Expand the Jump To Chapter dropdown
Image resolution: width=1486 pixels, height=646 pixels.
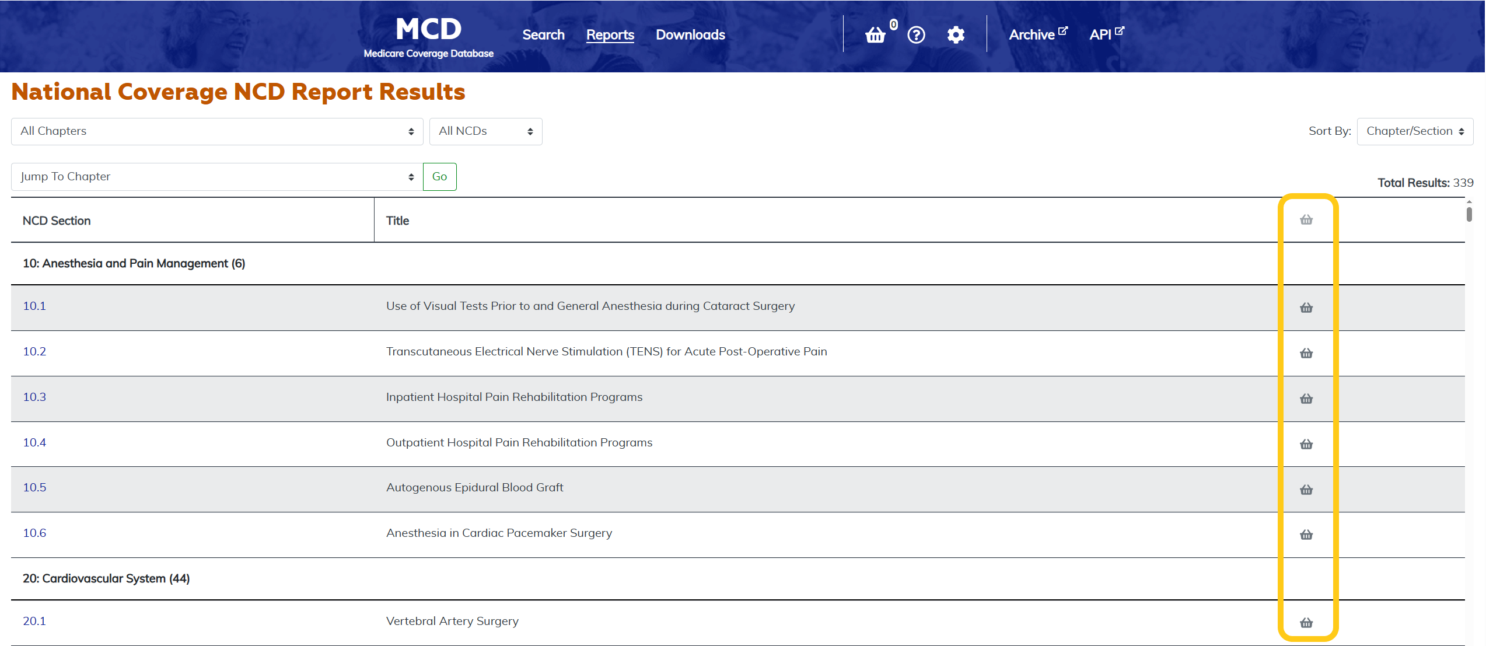[216, 177]
